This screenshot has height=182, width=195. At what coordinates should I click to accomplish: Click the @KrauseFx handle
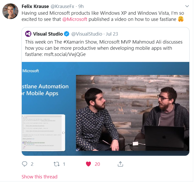62,6
